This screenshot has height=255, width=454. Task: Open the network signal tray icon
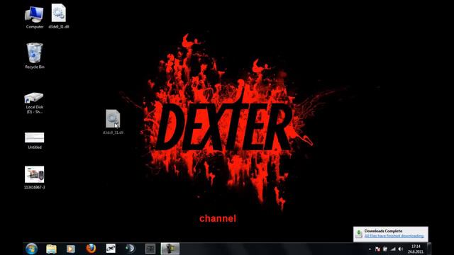(393, 249)
